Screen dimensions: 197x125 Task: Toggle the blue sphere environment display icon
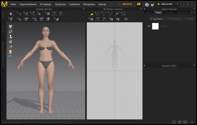click(10, 57)
